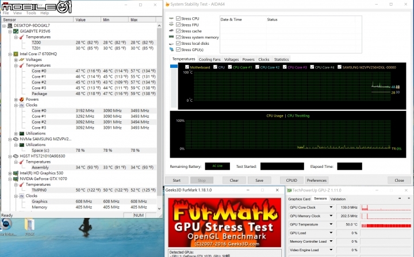Click the AIDA64 flame icon in System Stability Test title
This screenshot has height=257, width=414.
tap(167, 4)
